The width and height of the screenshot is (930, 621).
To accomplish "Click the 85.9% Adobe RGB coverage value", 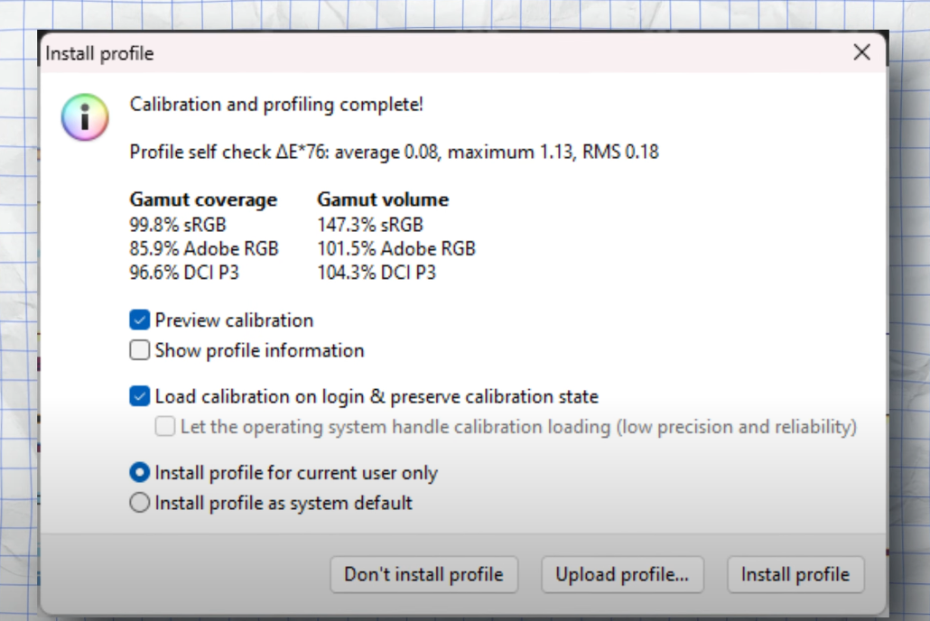I will (204, 248).
